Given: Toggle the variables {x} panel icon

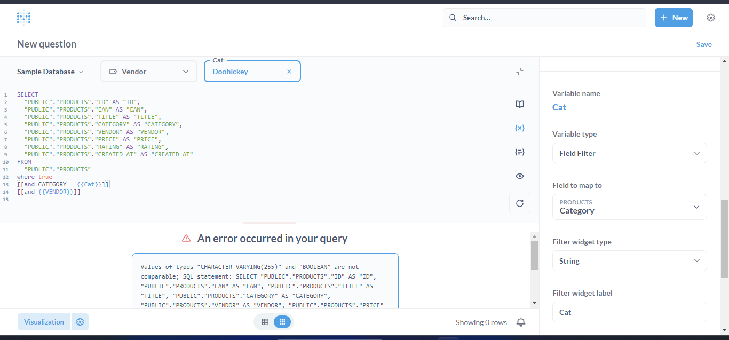Looking at the screenshot, I should (519, 128).
